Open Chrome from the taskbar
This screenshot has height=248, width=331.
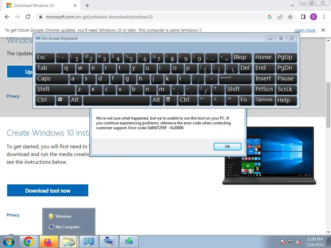click(x=29, y=242)
